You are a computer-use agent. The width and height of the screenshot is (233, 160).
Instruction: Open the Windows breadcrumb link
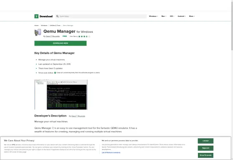(x=44, y=26)
